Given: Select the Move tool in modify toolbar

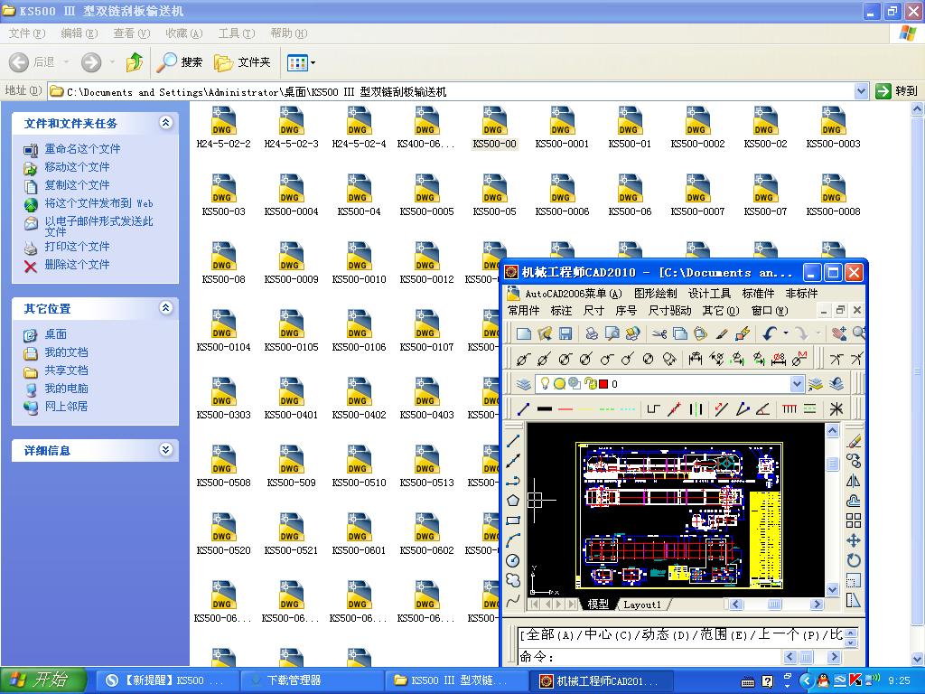Looking at the screenshot, I should coord(854,540).
